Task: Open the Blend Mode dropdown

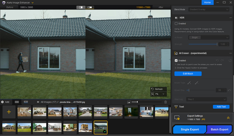Action: (209, 10)
